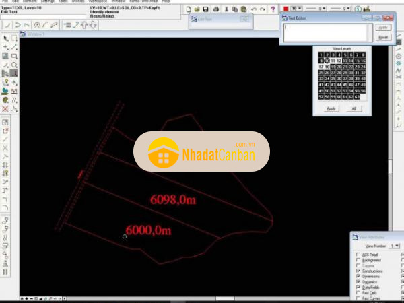
Task: Open Help with the question mark icon
Action: [x=273, y=9]
